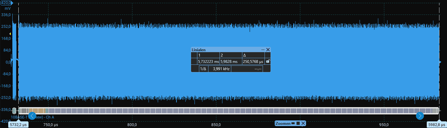Click the Δ value 250,5768 µs cell
The height and width of the screenshot is (128, 447).
coord(253,62)
